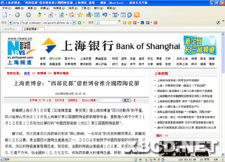Viewport: 225px width, 162px height.
Task: Click the 提交 submit button
Action: pos(127,101)
